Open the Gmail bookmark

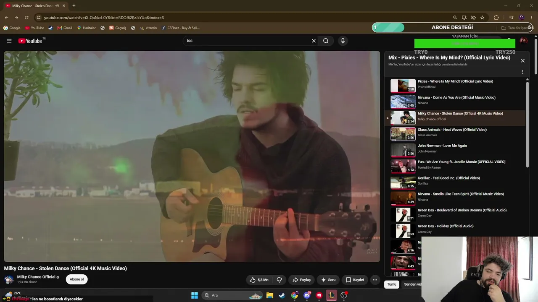coord(65,28)
